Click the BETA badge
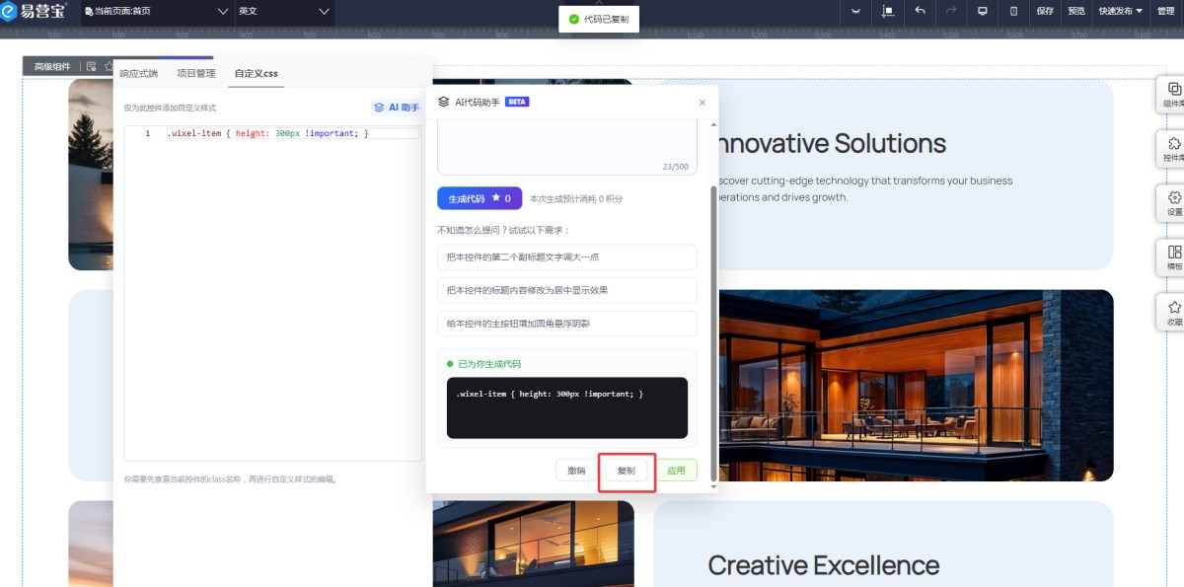The width and height of the screenshot is (1184, 587). pos(517,102)
